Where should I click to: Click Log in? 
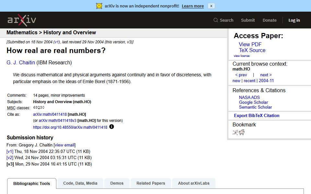tap(294, 20)
